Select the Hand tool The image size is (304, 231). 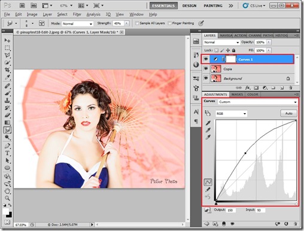click(x=7, y=191)
